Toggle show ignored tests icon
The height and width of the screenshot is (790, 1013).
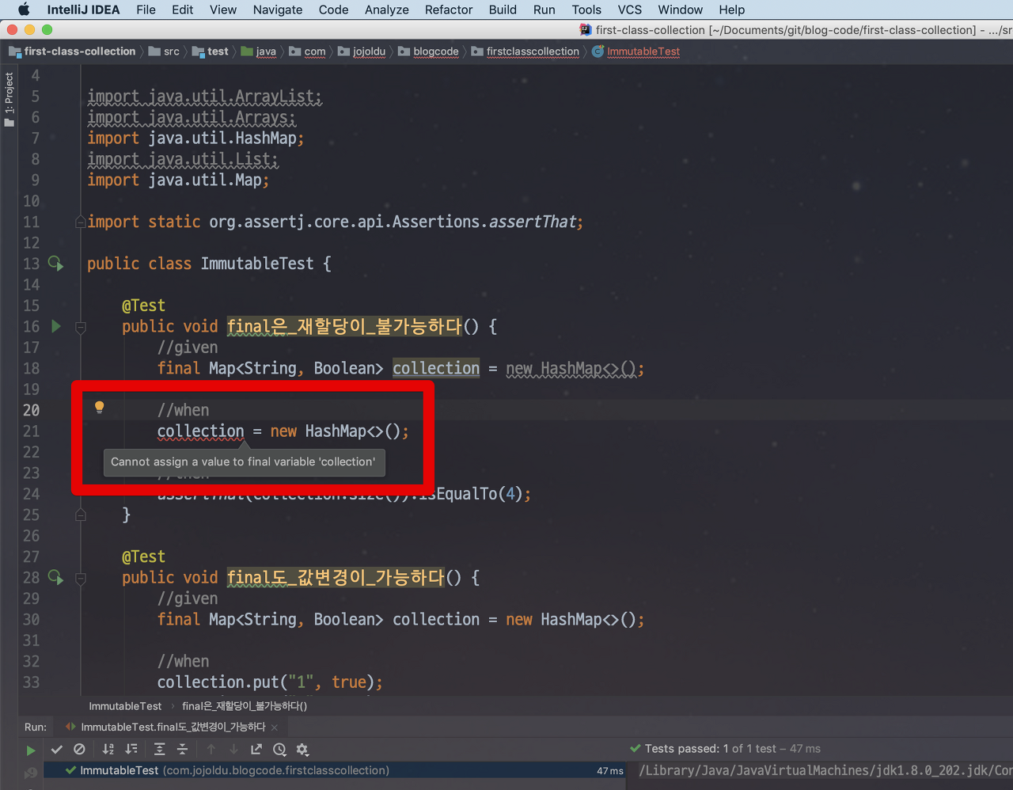coord(79,750)
